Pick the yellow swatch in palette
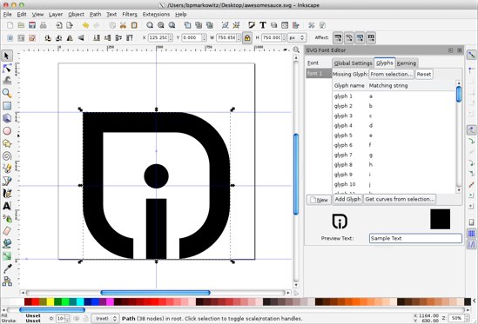The height and width of the screenshot is (324, 478). point(50,301)
